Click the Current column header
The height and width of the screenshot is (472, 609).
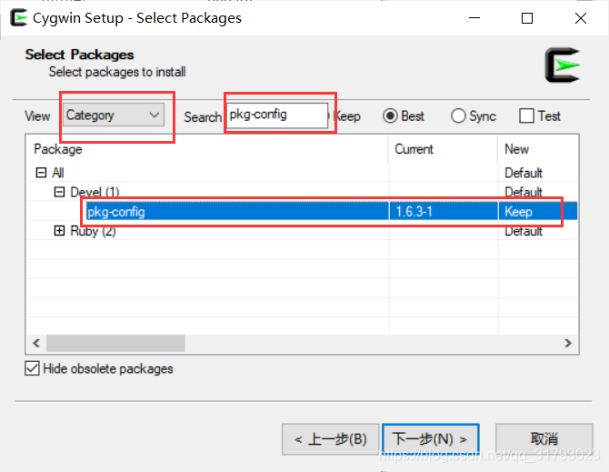[443, 149]
